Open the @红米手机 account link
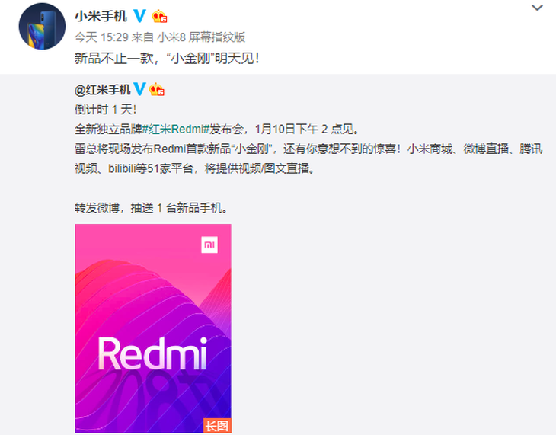 102,90
